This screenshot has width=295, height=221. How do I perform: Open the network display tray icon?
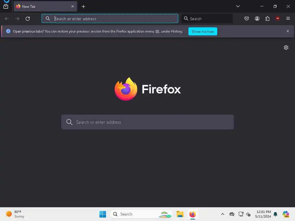click(241, 214)
